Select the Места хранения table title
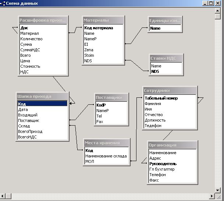 (107, 143)
